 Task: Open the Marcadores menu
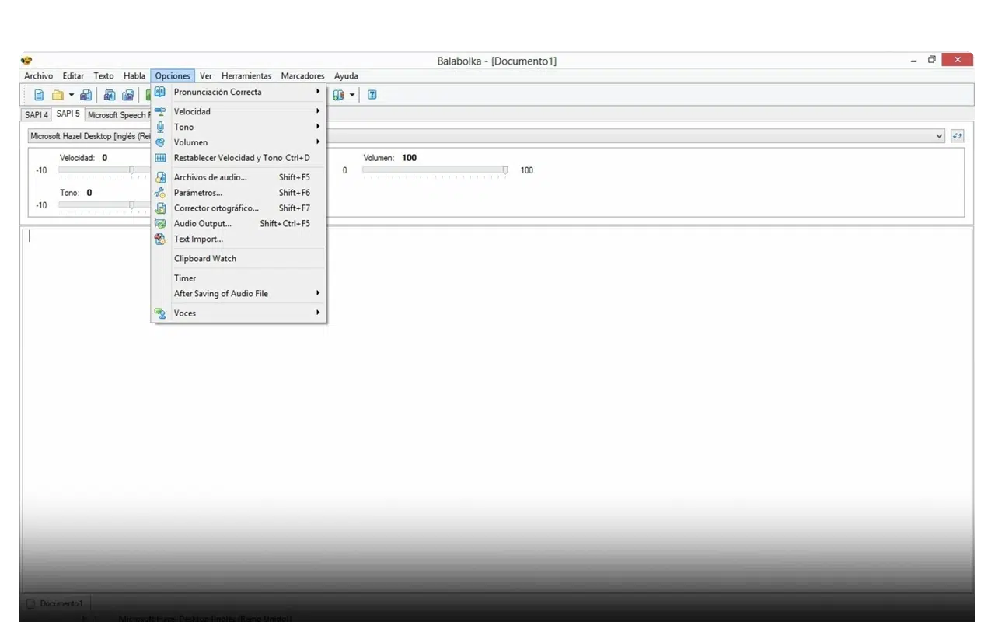[303, 76]
